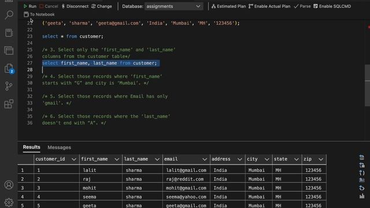Open first_name column dropdown

(117, 159)
